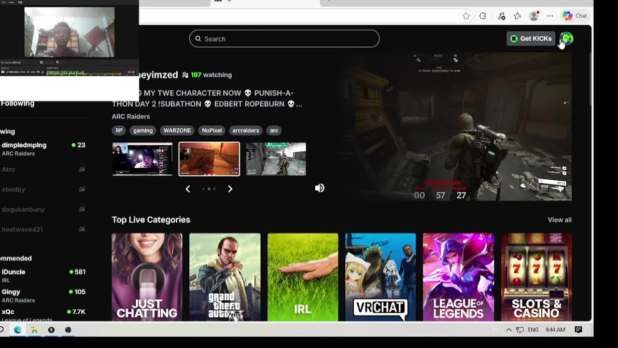Viewport: 618px width, 348px height.
Task: Click ENG language indicator in tray
Action: click(533, 330)
